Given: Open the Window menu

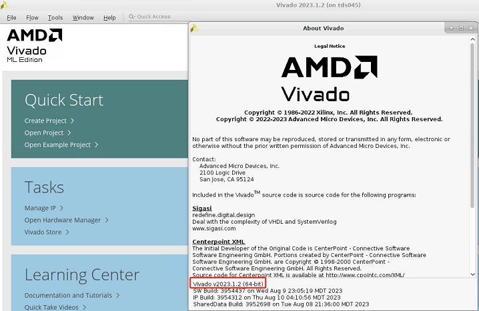Looking at the screenshot, I should tap(83, 17).
